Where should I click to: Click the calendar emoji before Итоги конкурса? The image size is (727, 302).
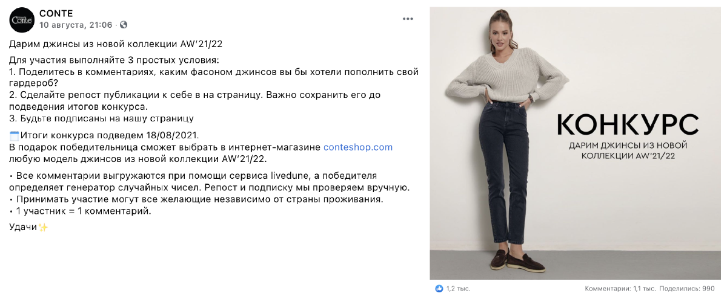pos(14,135)
